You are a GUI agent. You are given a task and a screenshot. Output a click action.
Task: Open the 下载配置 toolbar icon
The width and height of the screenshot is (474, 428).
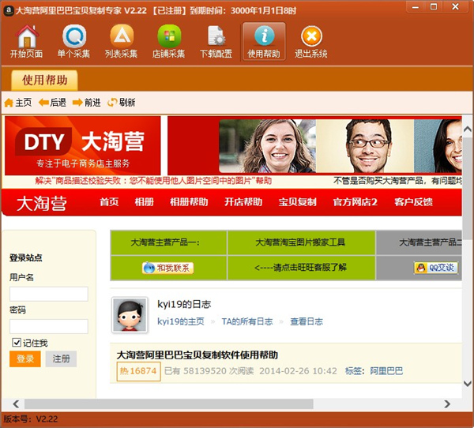216,41
